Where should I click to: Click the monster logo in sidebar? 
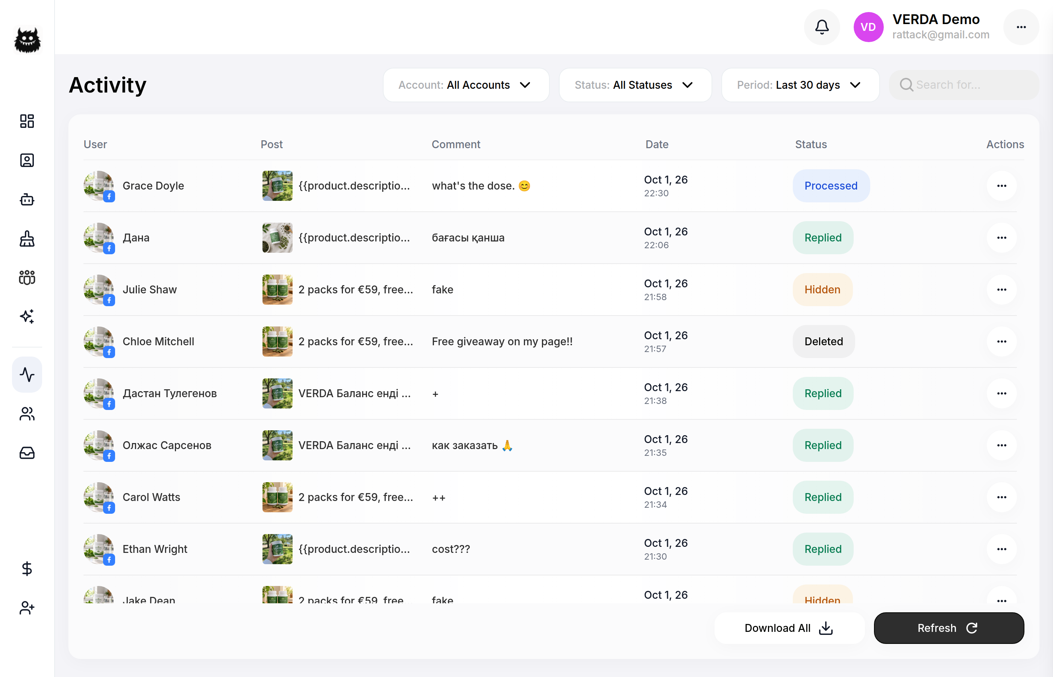coord(27,41)
